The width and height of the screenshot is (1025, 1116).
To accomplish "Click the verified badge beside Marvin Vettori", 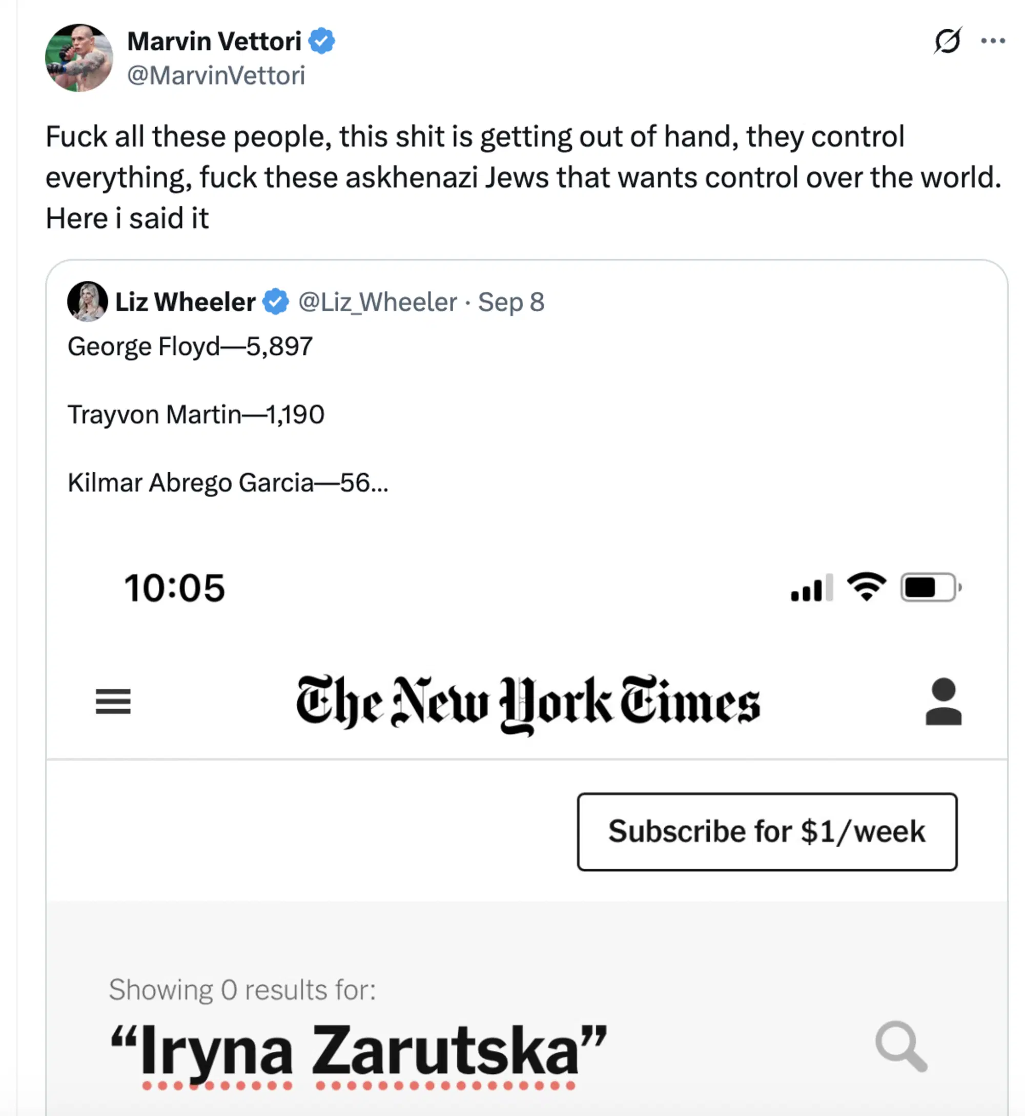I will [x=322, y=41].
